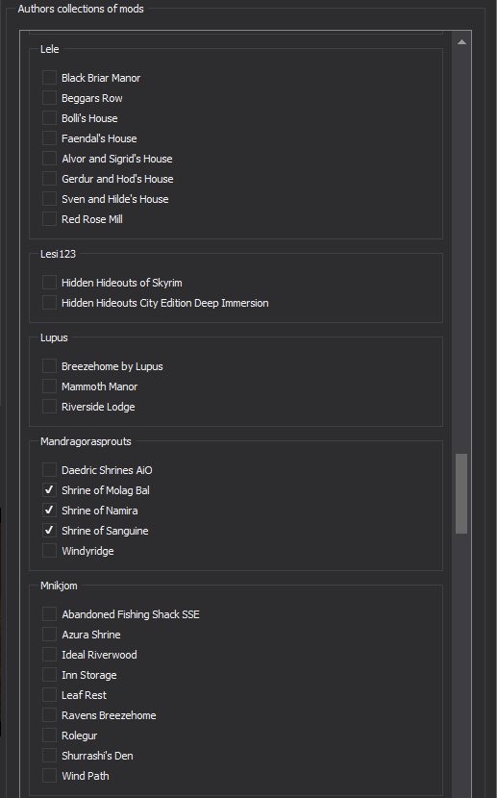Viewport: 497px width, 798px height.
Task: Disable the Shrine of Namira checkbox
Action: coord(49,510)
